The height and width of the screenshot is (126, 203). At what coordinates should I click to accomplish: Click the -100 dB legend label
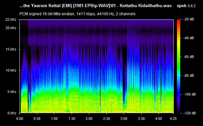[190, 95]
